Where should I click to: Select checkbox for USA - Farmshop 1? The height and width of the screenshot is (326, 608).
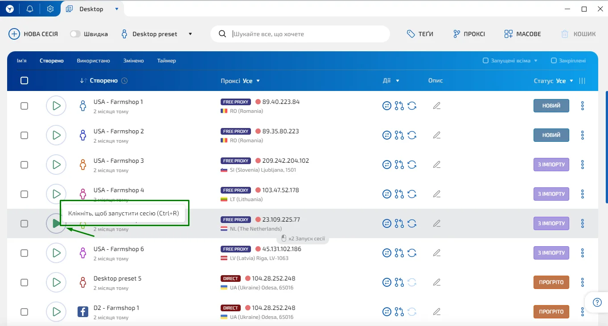coord(25,106)
